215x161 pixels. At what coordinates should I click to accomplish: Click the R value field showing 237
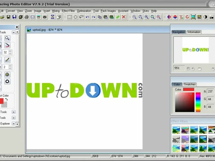pyautogui.click(x=210, y=92)
